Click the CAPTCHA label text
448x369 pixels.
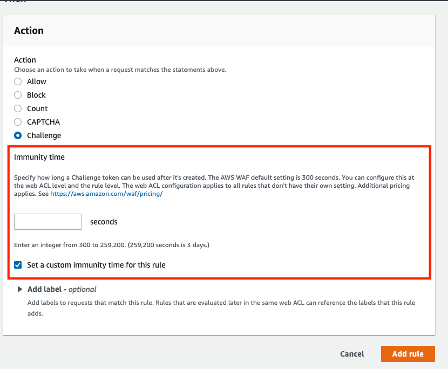tap(43, 122)
